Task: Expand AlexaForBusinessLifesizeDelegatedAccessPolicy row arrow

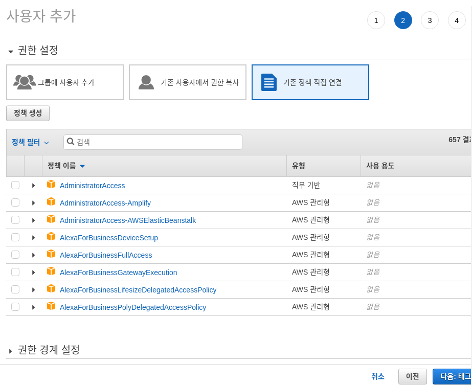Action: point(33,290)
